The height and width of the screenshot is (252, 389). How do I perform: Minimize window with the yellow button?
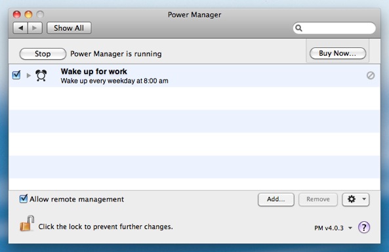(28, 14)
